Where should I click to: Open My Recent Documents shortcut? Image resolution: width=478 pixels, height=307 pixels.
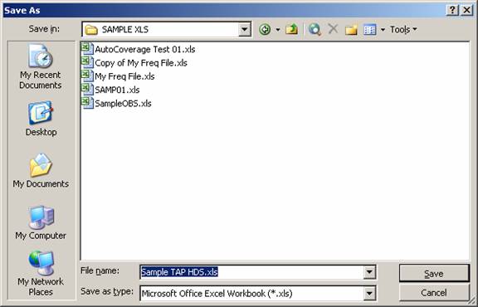41,66
